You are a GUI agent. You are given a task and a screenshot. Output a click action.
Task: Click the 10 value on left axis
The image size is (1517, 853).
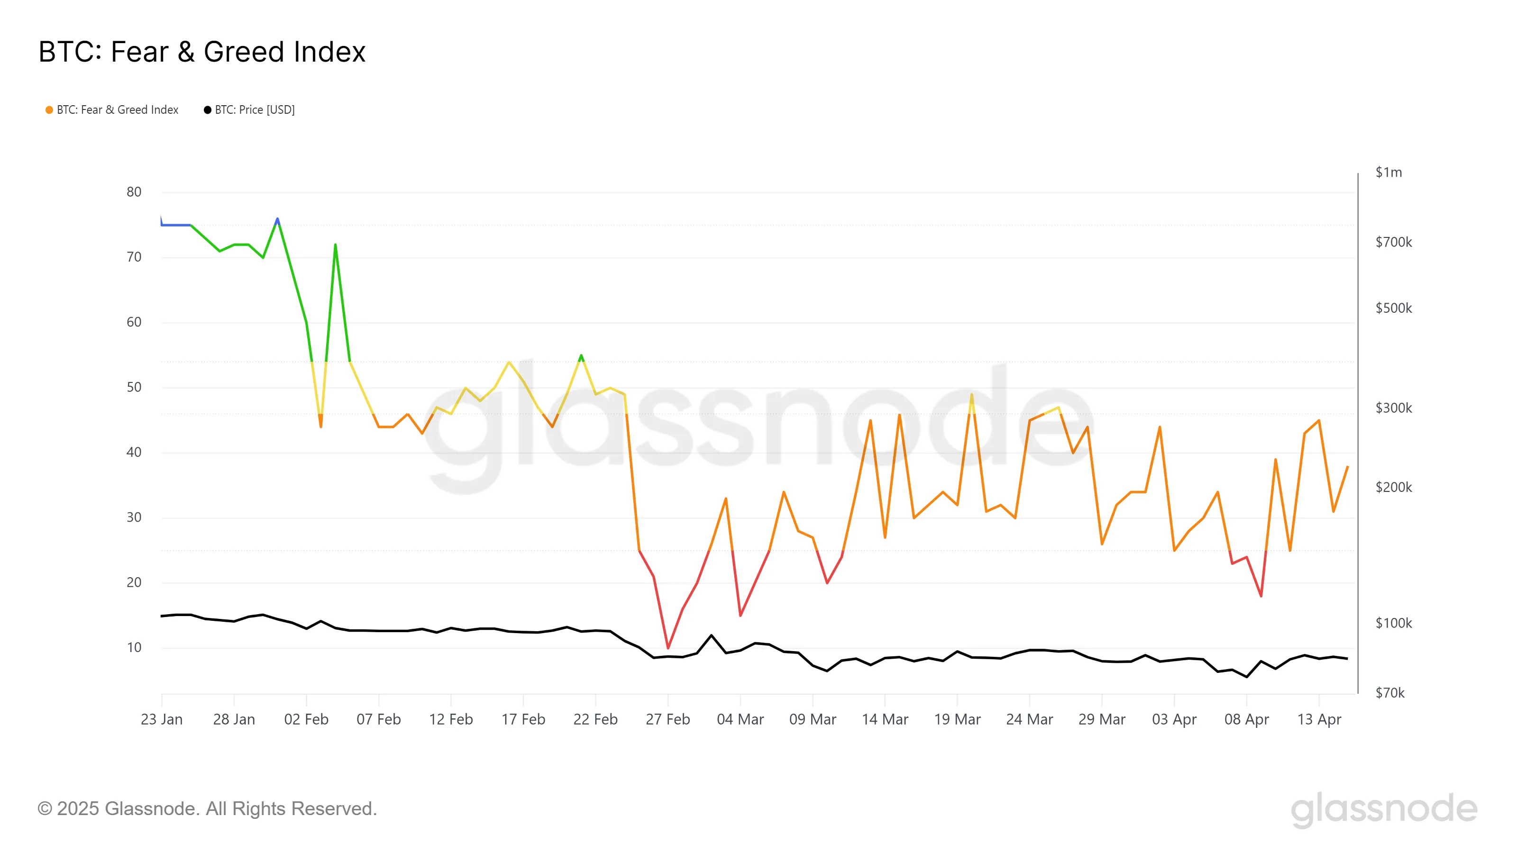click(134, 647)
